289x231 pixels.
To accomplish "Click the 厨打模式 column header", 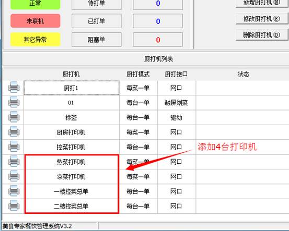I will (138, 74).
